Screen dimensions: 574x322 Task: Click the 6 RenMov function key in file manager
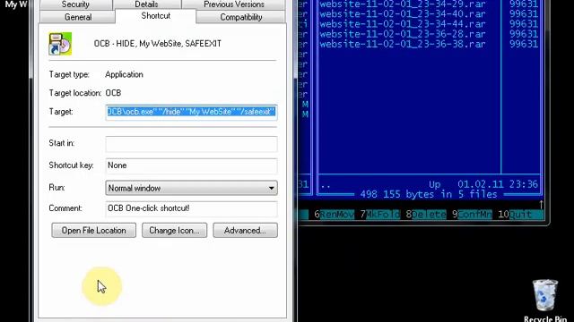point(335,215)
